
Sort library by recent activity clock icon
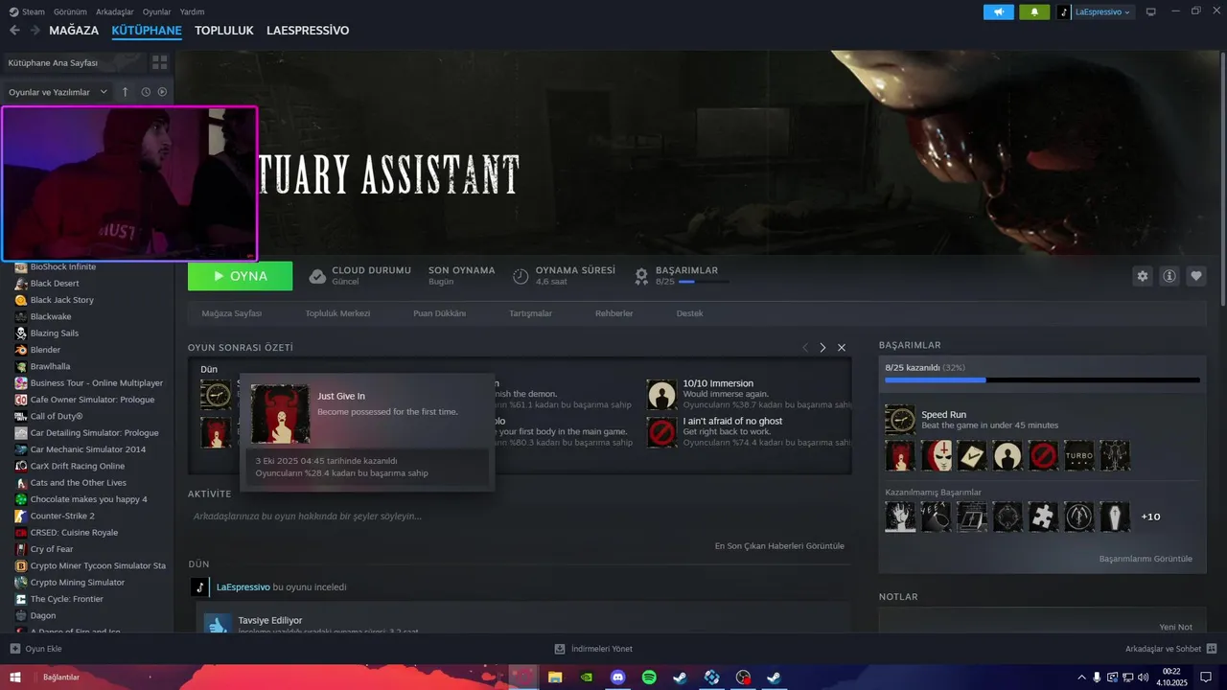[146, 92]
